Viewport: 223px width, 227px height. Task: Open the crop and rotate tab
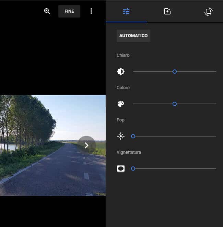pyautogui.click(x=208, y=11)
